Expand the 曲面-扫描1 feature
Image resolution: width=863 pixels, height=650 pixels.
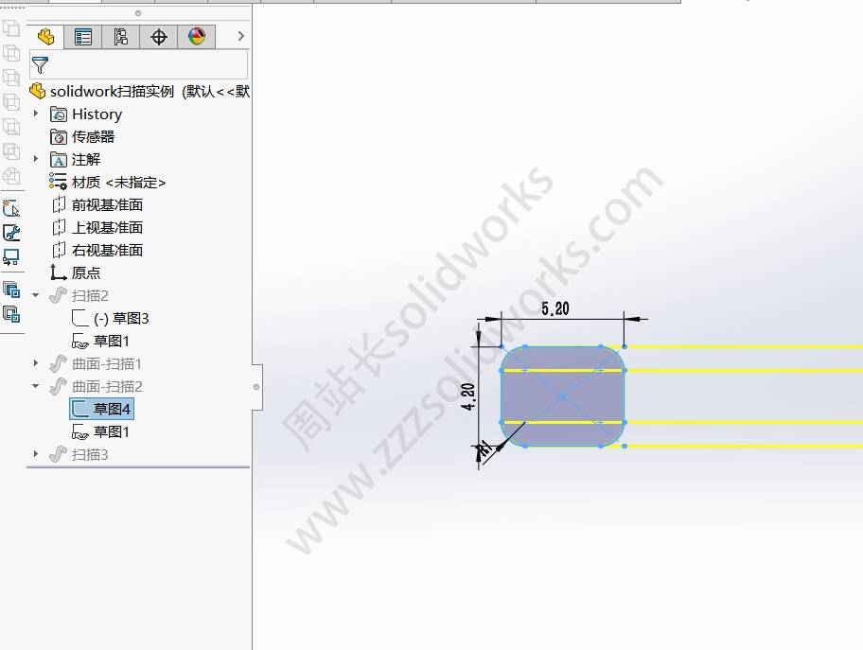(36, 363)
